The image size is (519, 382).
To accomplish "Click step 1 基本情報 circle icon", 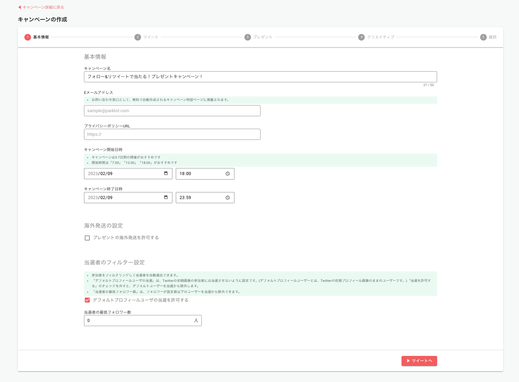I will pyautogui.click(x=28, y=37).
